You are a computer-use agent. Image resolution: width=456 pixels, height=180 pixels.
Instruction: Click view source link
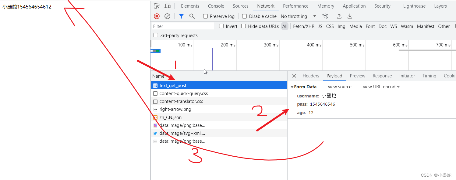point(340,87)
